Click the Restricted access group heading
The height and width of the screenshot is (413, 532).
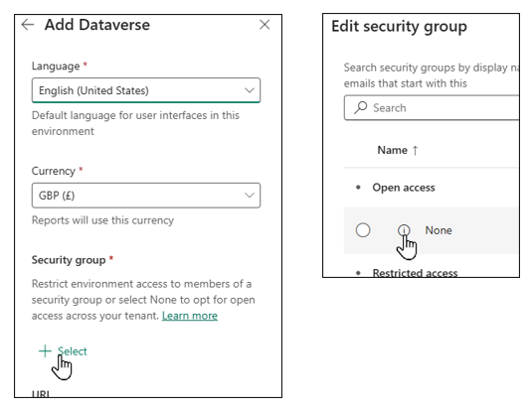pos(415,273)
